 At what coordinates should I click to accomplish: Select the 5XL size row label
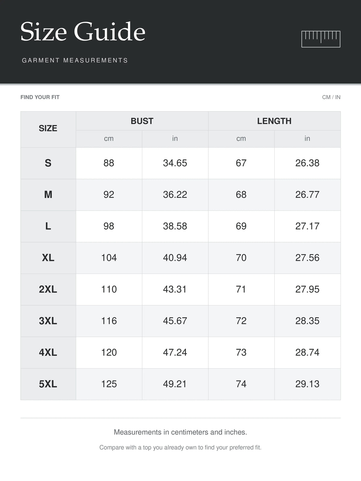point(48,384)
